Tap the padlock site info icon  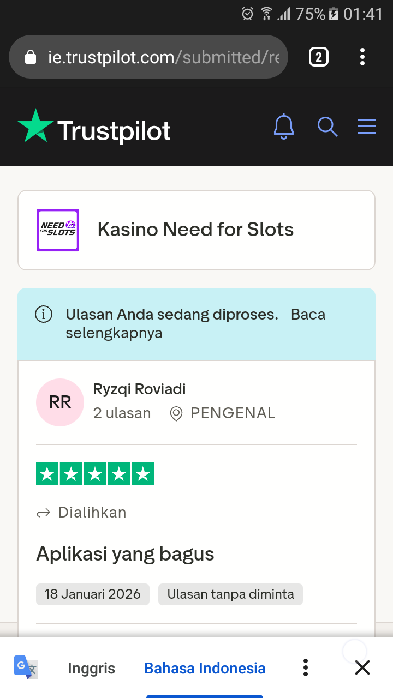pyautogui.click(x=31, y=57)
